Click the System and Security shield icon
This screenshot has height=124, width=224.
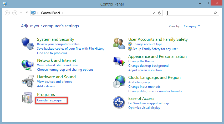pyautogui.click(x=28, y=43)
